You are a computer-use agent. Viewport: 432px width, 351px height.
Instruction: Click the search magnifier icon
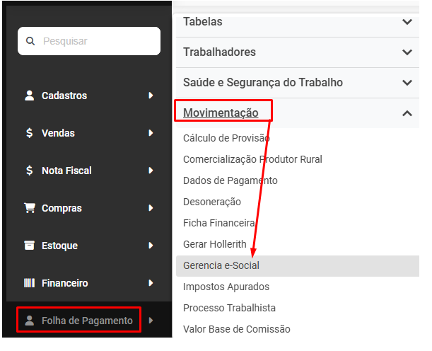pyautogui.click(x=30, y=41)
